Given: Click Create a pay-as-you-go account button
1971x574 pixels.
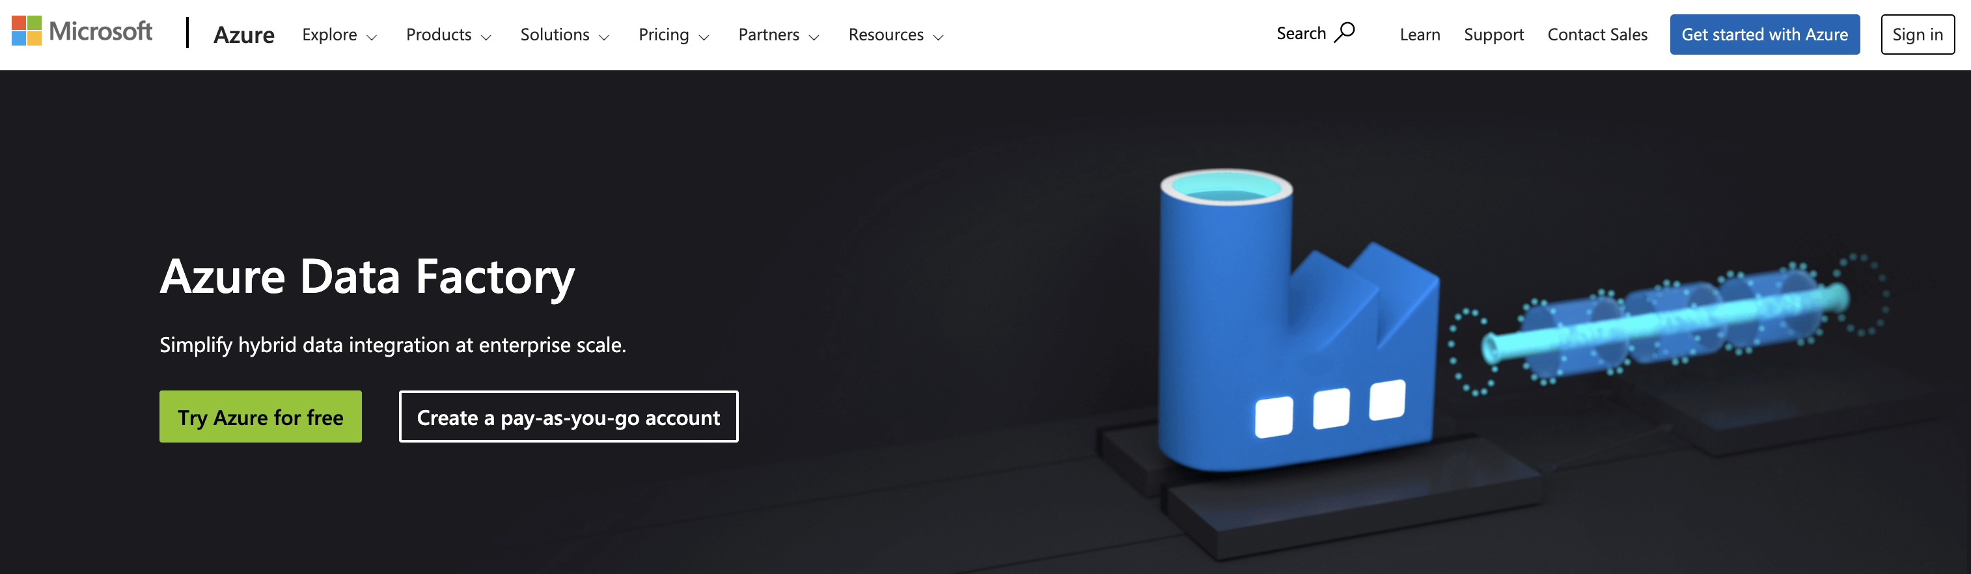Looking at the screenshot, I should click(x=568, y=417).
